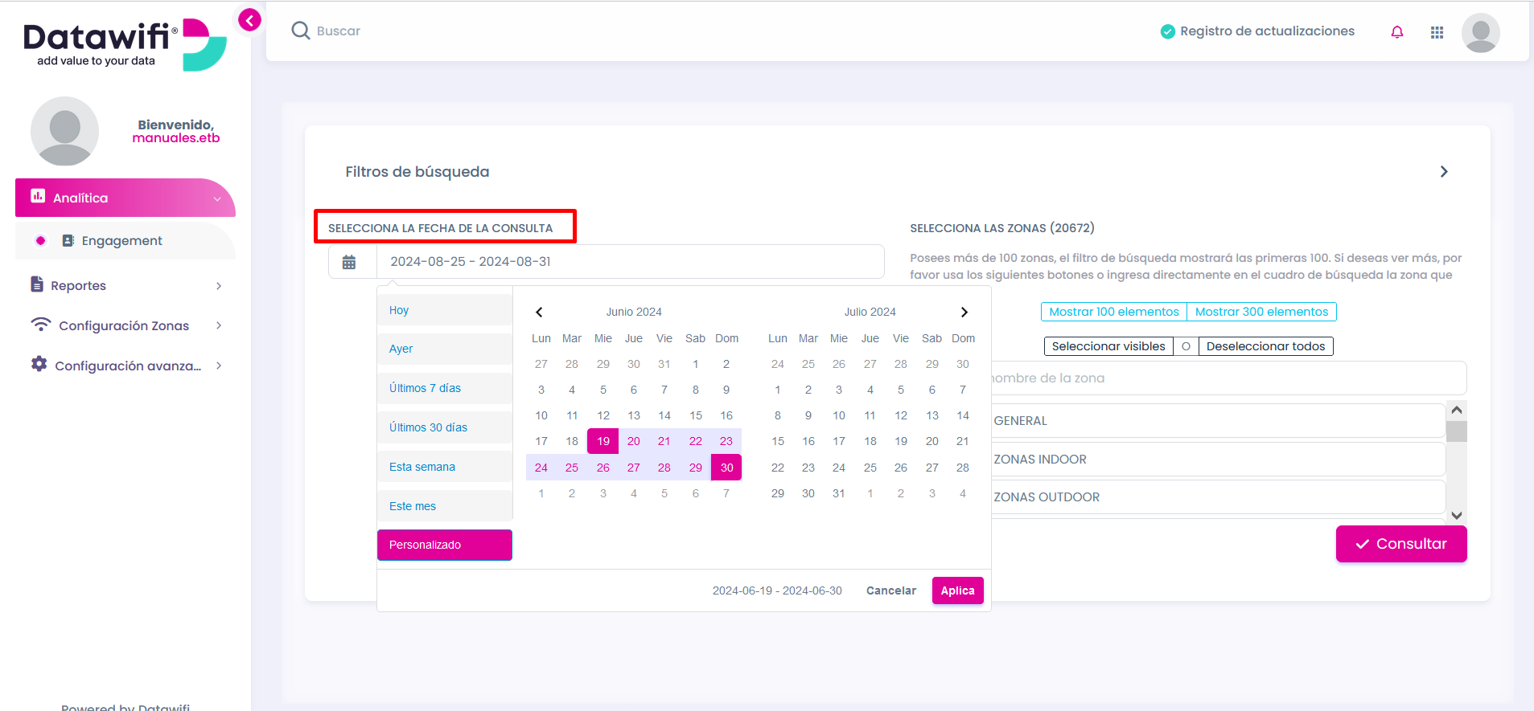Image resolution: width=1534 pixels, height=711 pixels.
Task: Collapse the Filtros de búsqueda panel arrow
Action: (x=1444, y=172)
